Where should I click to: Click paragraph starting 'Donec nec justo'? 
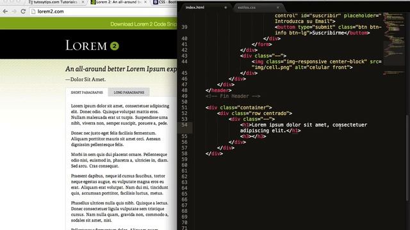point(115,139)
